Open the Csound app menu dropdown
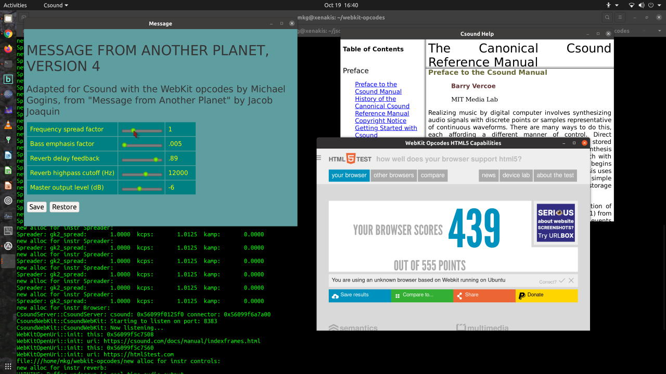This screenshot has width=666, height=374. 56,5
